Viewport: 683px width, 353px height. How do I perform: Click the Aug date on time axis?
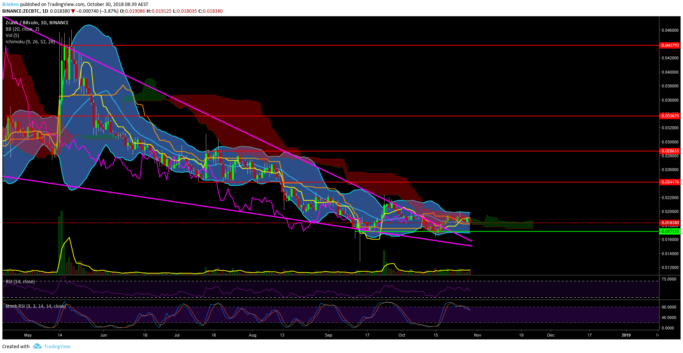point(253,335)
